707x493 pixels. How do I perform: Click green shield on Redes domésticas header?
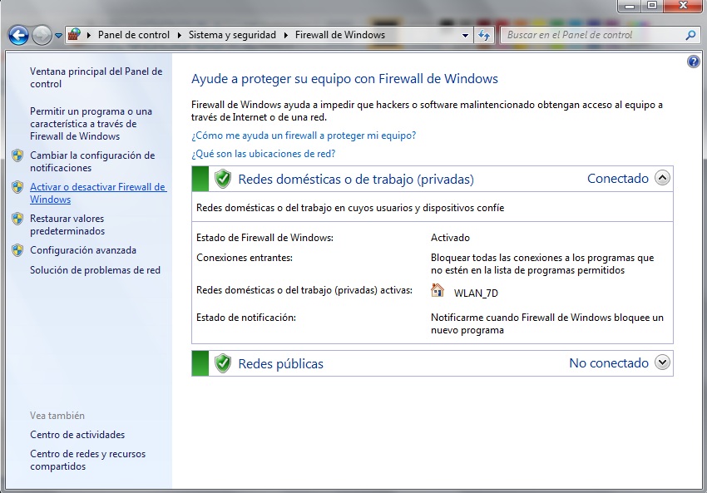pos(223,179)
